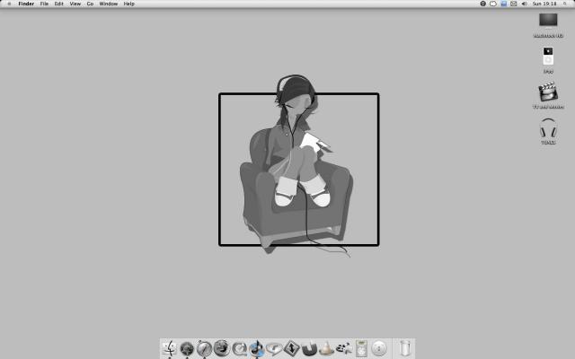Open the Go menu
The width and height of the screenshot is (575, 359).
(x=90, y=4)
